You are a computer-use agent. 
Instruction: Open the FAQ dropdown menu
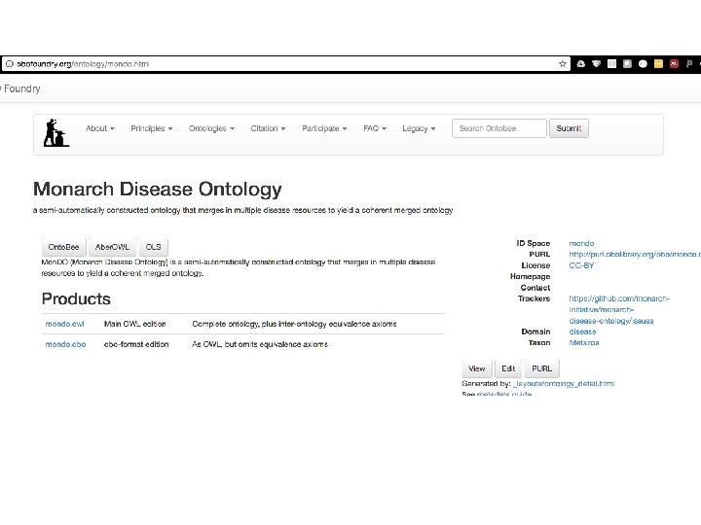click(x=375, y=128)
